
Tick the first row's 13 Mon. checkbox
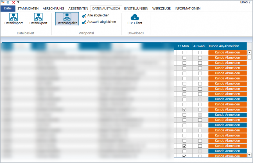click(184, 53)
